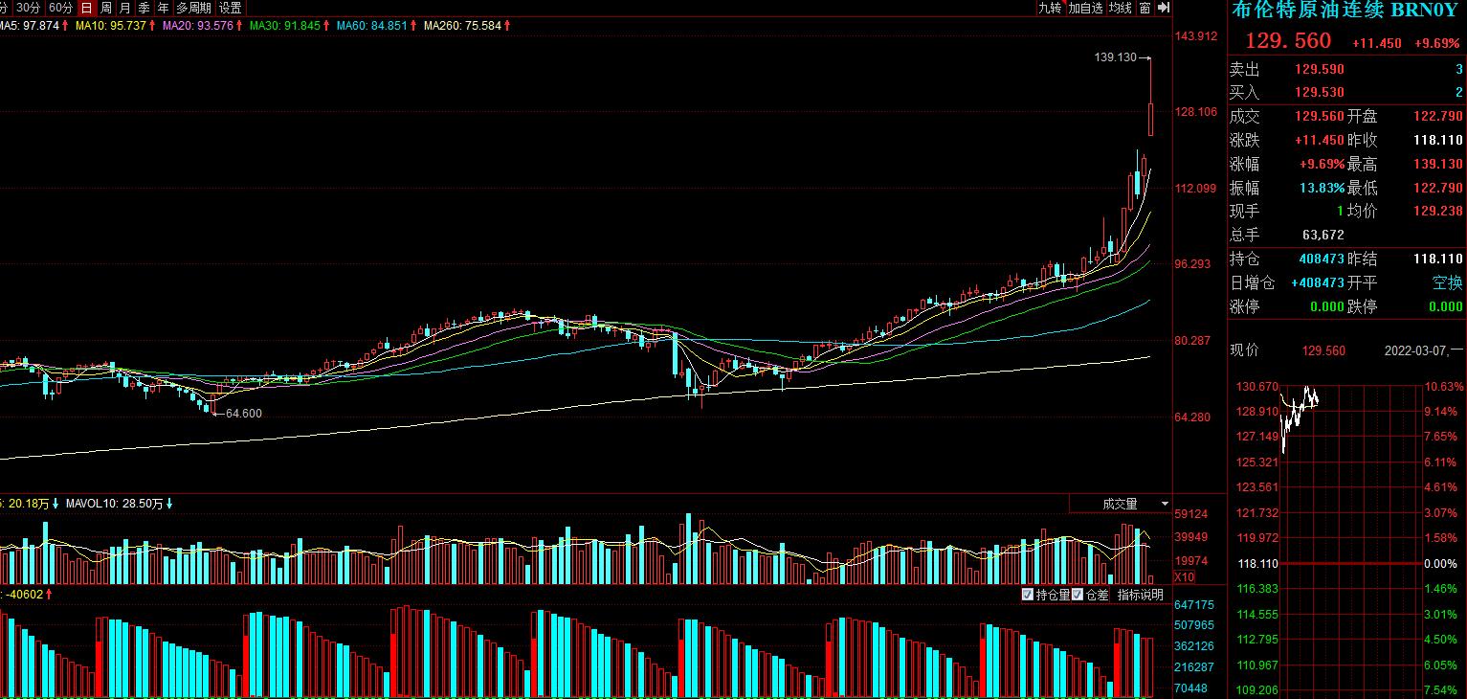Click the X10 volume scale label
The width and height of the screenshot is (1467, 699).
[1185, 577]
